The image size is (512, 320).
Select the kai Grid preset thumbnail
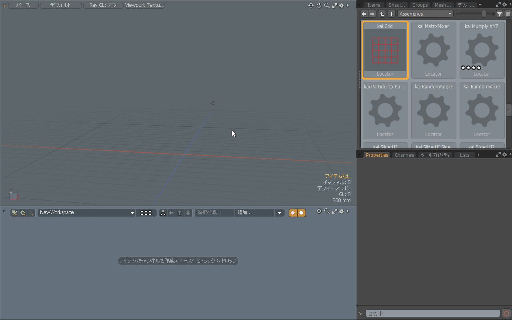coord(385,50)
